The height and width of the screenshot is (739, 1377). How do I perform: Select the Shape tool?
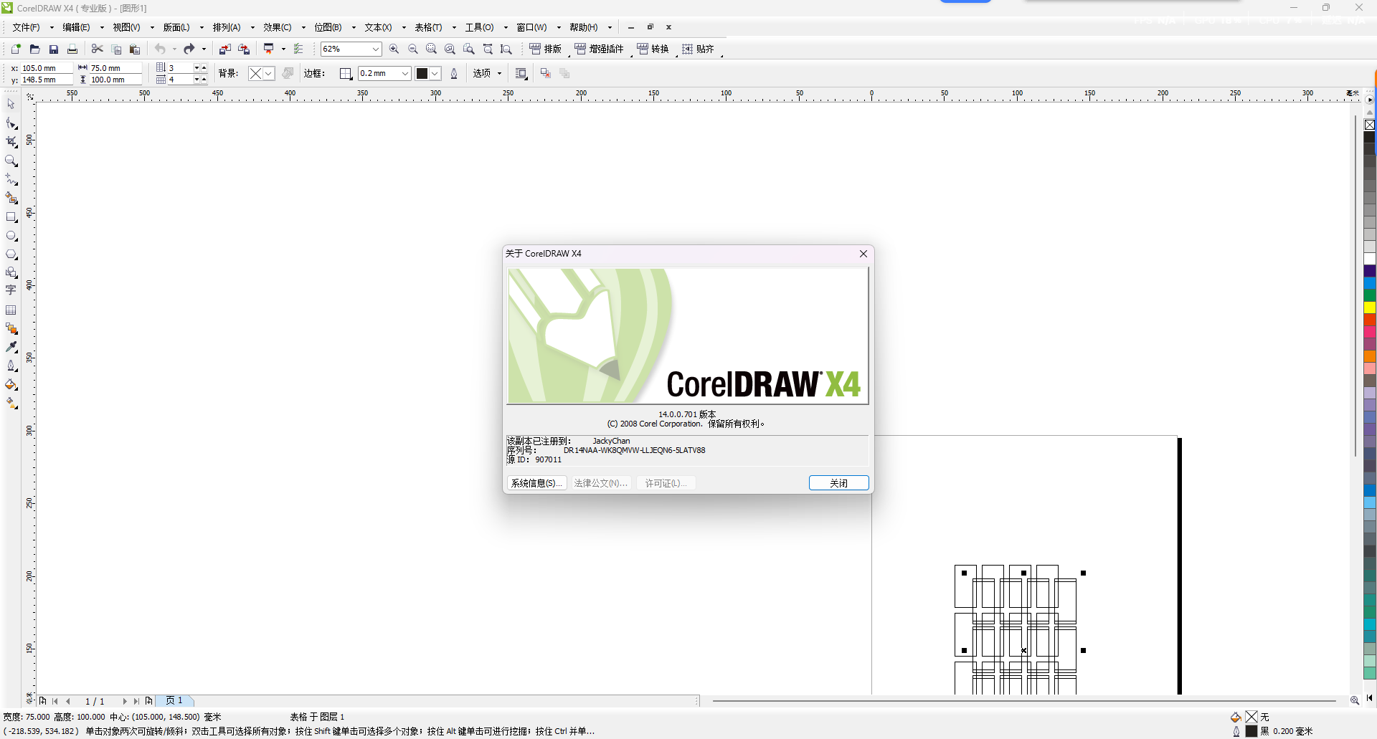click(x=11, y=123)
